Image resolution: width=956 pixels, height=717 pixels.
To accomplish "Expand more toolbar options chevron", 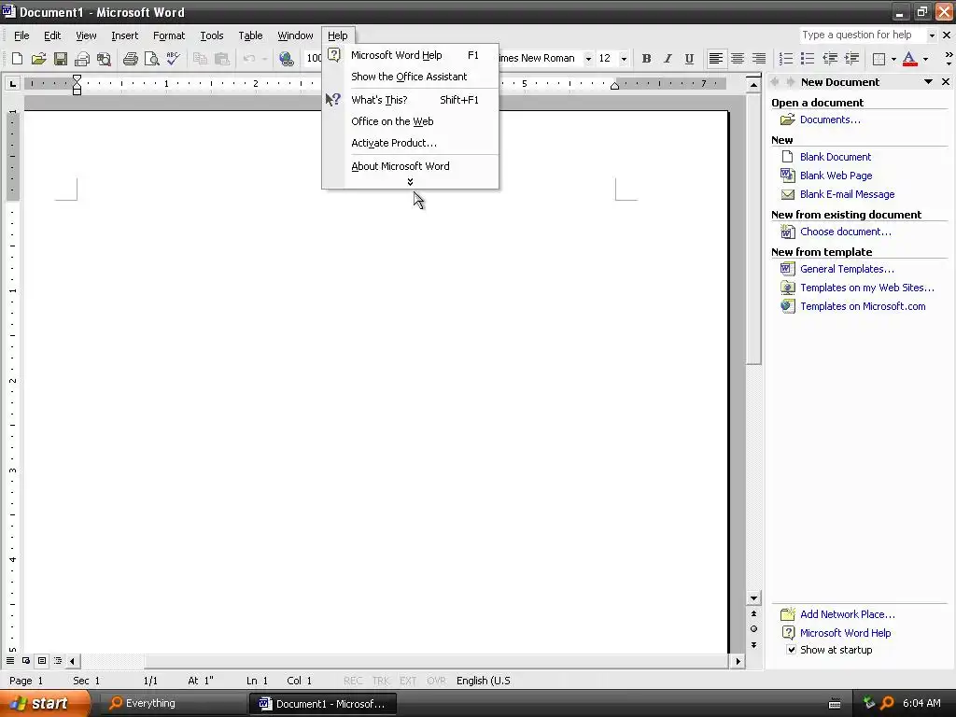I will click(x=949, y=59).
